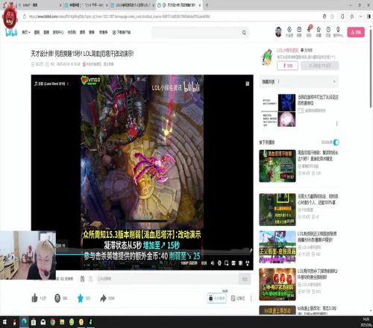Screen dimensions: 373x328
Task: Open danmaku settings icon below player
Action: 91,279
